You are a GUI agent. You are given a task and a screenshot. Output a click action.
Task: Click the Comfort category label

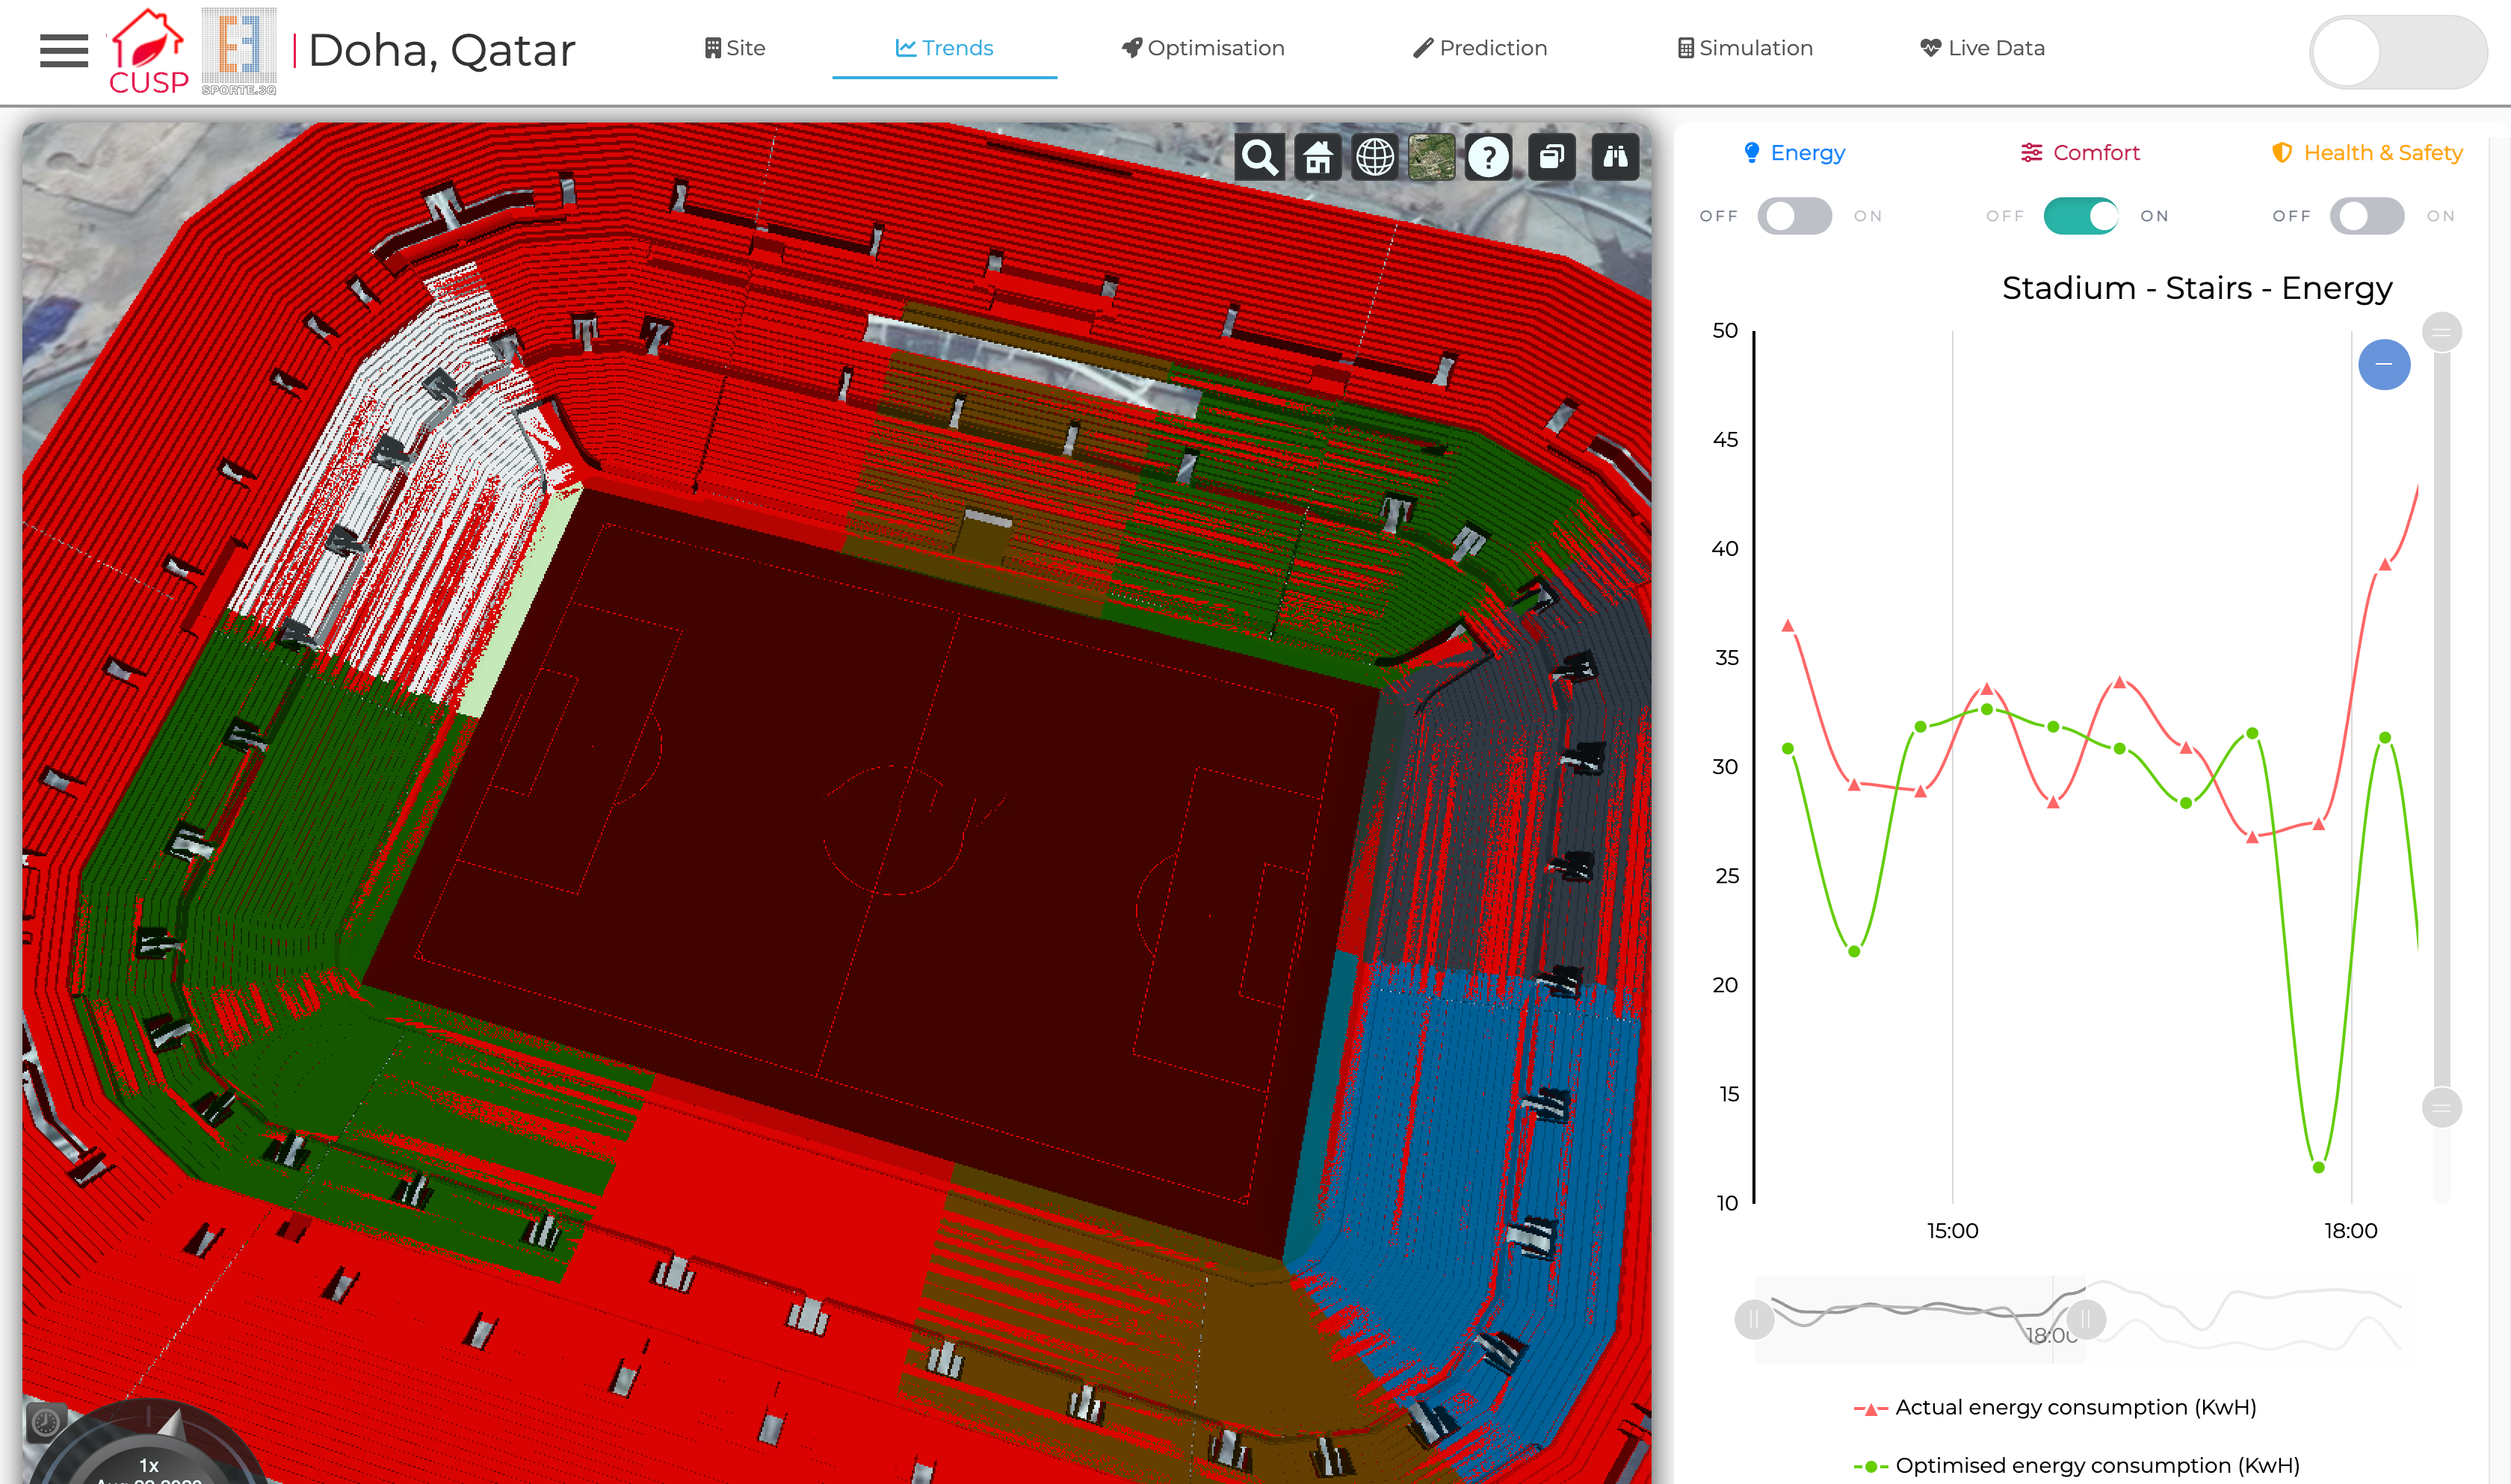click(2096, 153)
